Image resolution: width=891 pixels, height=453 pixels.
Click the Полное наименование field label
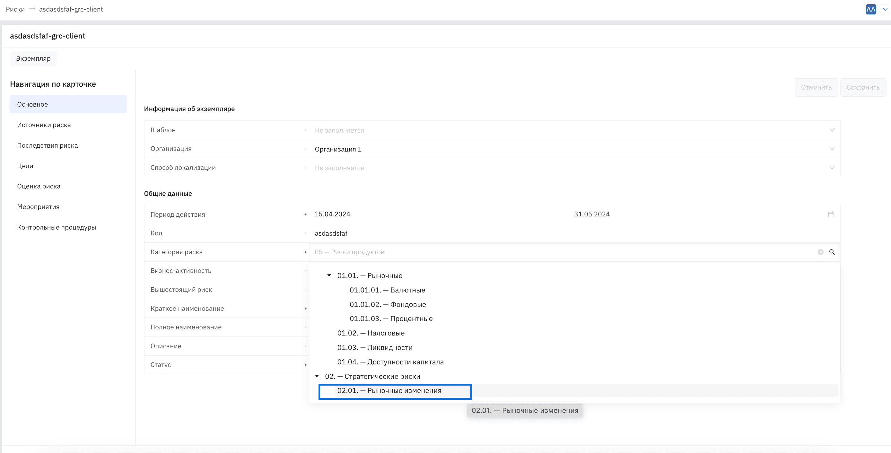pos(186,327)
